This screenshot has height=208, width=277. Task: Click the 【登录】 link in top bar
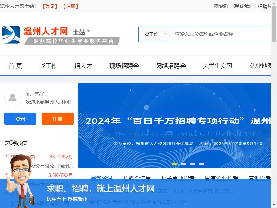pos(50,6)
